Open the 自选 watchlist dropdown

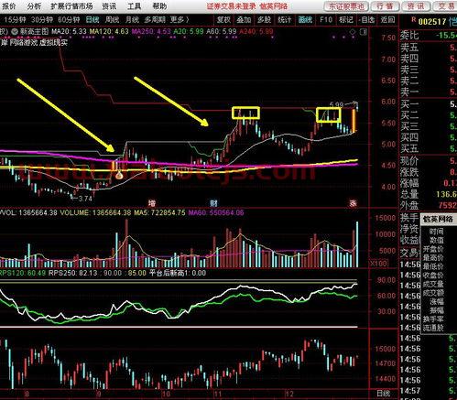(366, 20)
